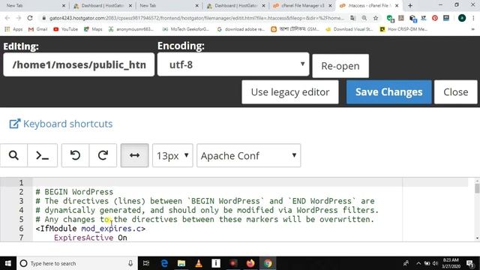Click the 'ExpiresActive On' line
The height and width of the screenshot is (270, 480).
click(91, 238)
